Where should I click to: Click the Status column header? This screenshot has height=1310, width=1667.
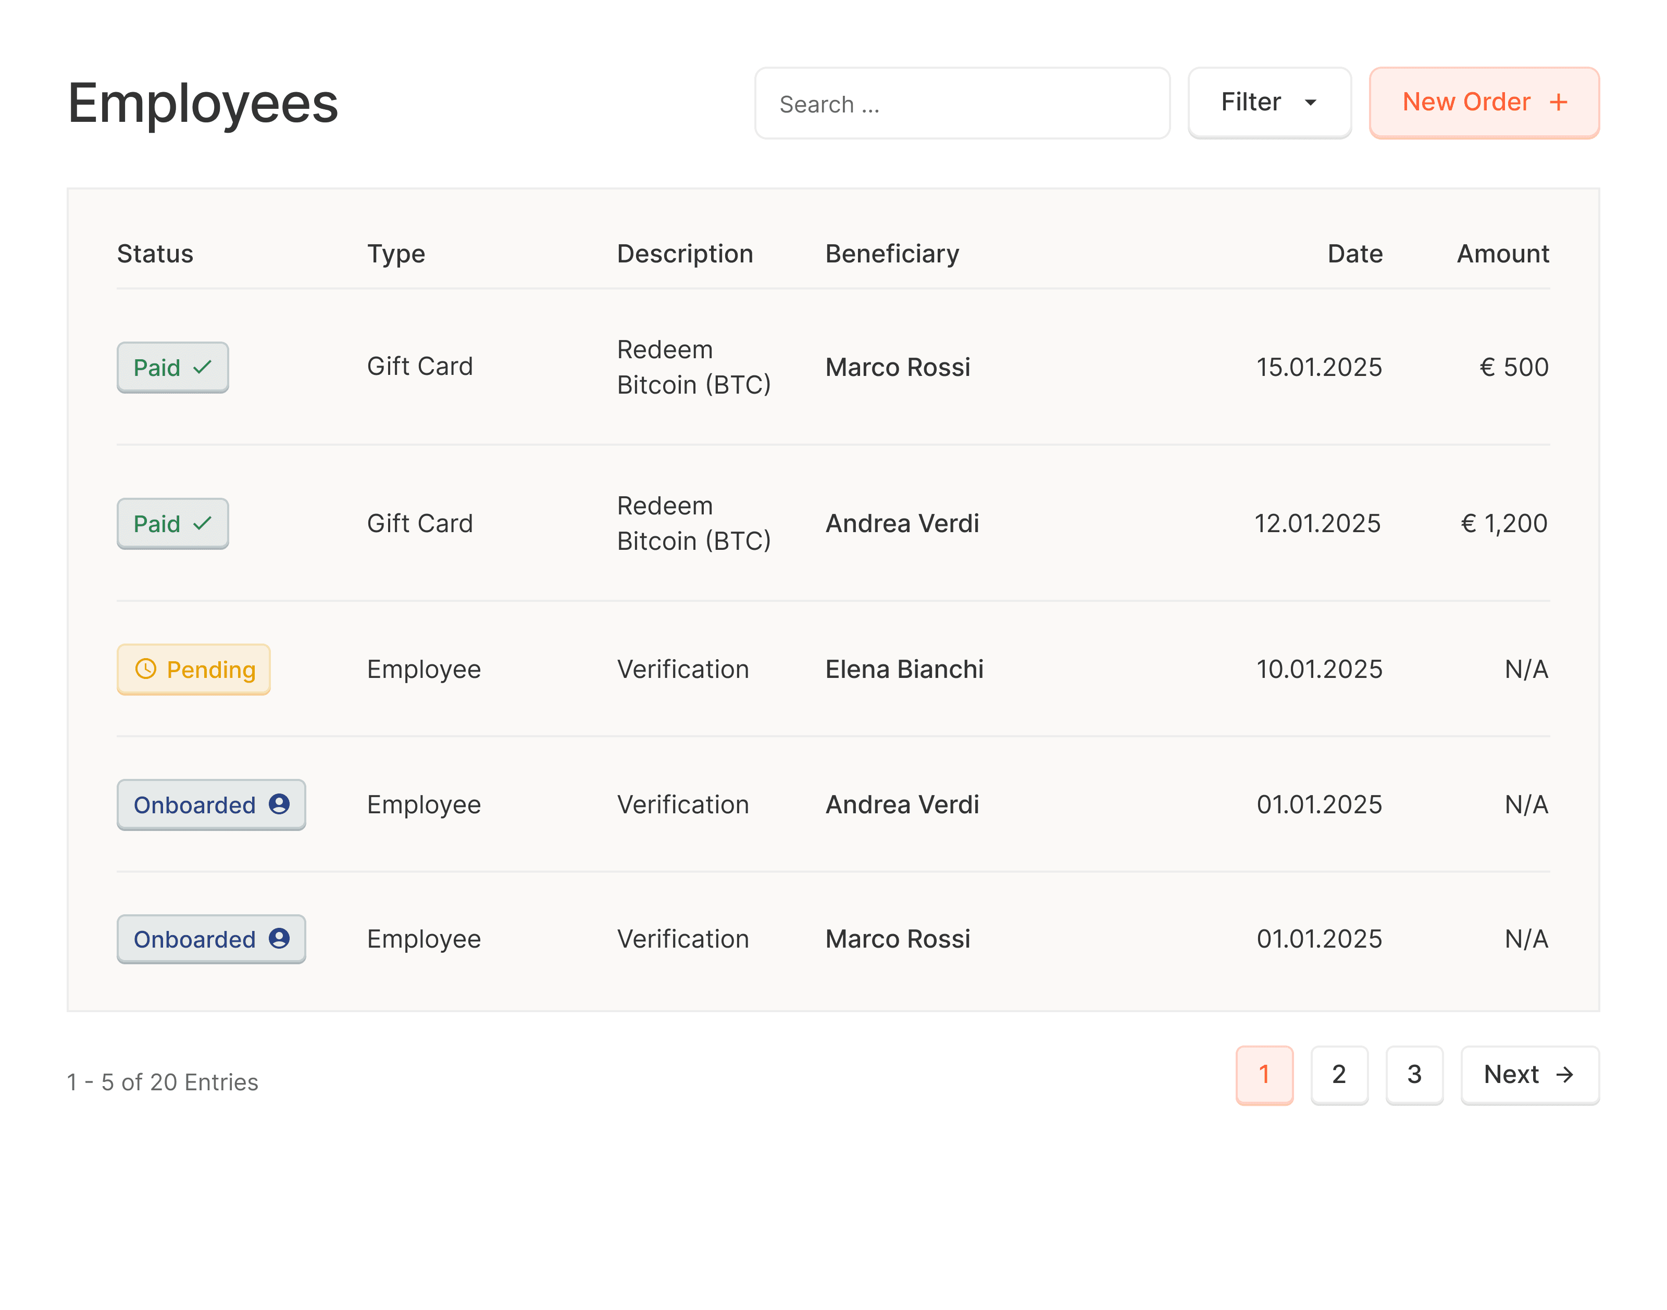coord(155,254)
